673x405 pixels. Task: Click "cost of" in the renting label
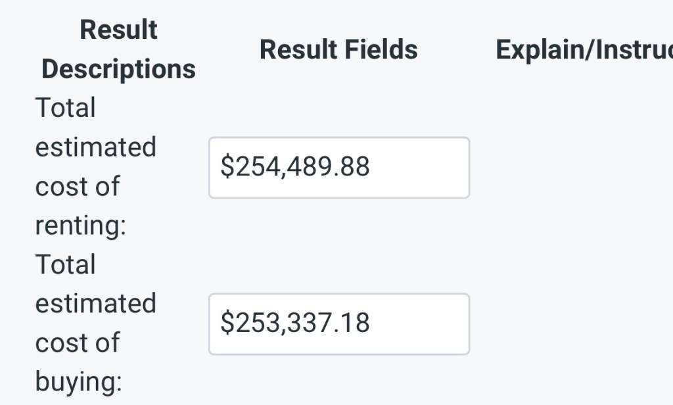click(x=77, y=186)
